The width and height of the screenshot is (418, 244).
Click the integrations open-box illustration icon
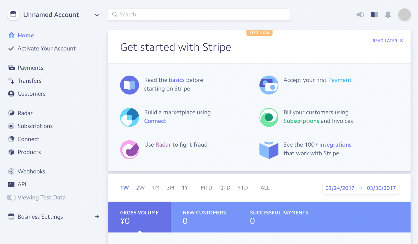point(269,150)
